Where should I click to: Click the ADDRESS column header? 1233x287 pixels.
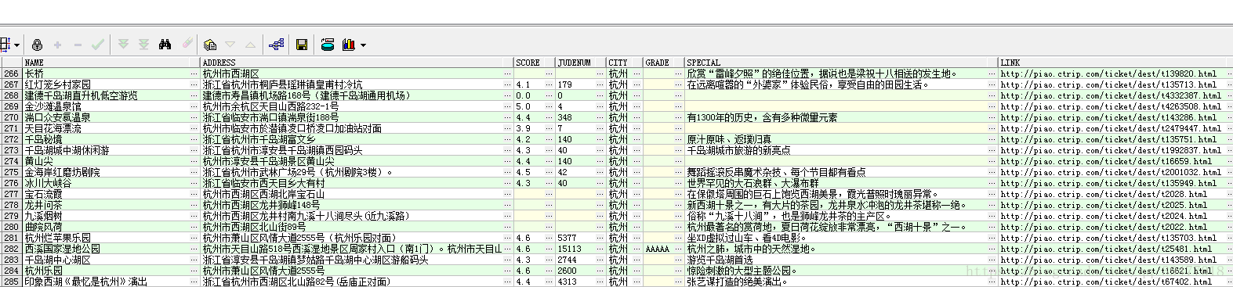(356, 63)
